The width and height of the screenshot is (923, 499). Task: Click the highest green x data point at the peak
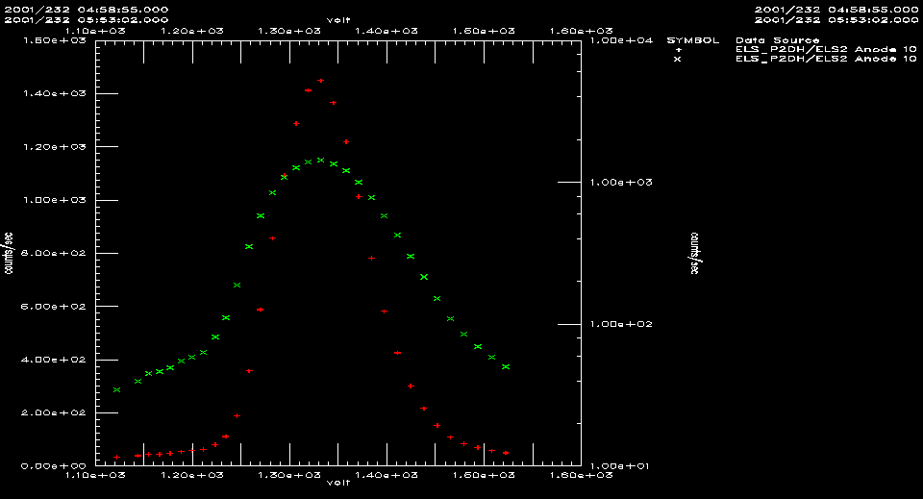point(321,160)
